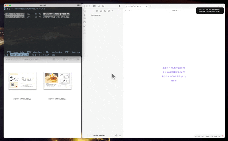Navigate forward in Obsidian tab
The image size is (228, 141).
(x=129, y=10)
